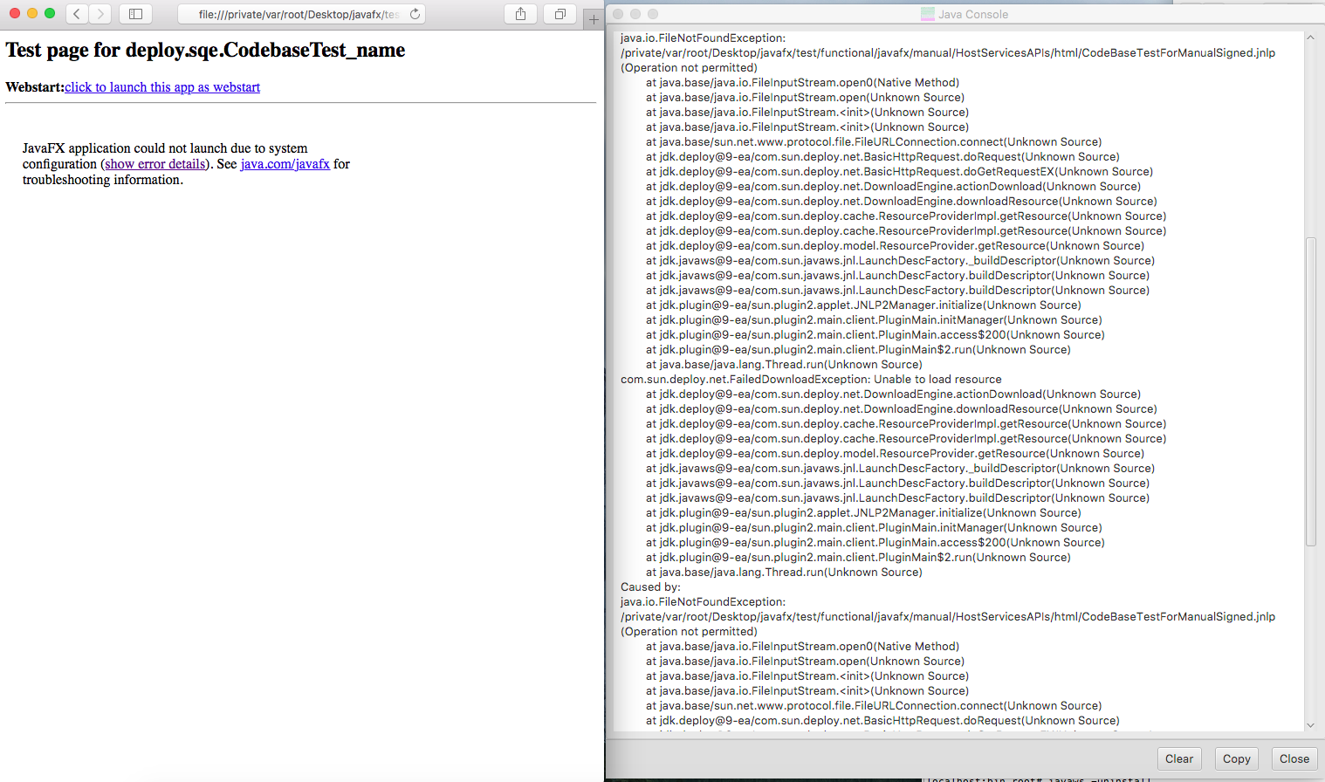Zoom the Safari window with green button

pyautogui.click(x=50, y=13)
